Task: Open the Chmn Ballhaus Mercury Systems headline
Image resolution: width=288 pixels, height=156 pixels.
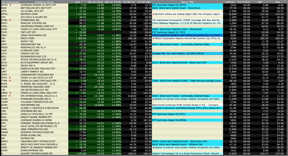Action: coord(187,23)
